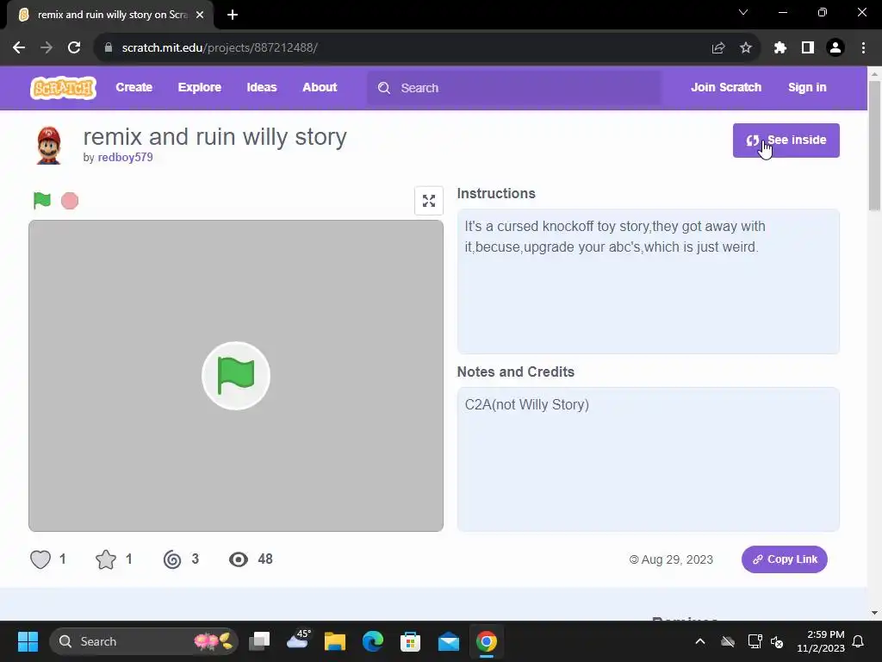Image resolution: width=882 pixels, height=662 pixels.
Task: Click the scrollbar down arrow
Action: (874, 613)
